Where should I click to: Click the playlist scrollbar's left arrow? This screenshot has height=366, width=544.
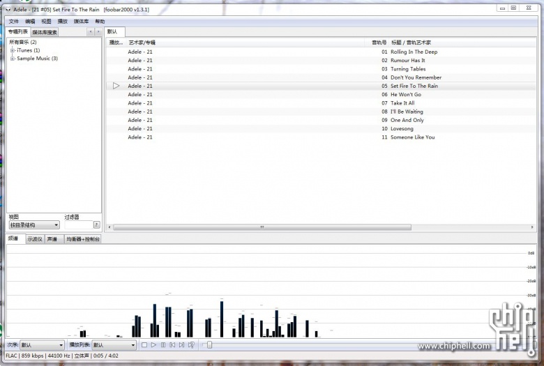point(109,227)
